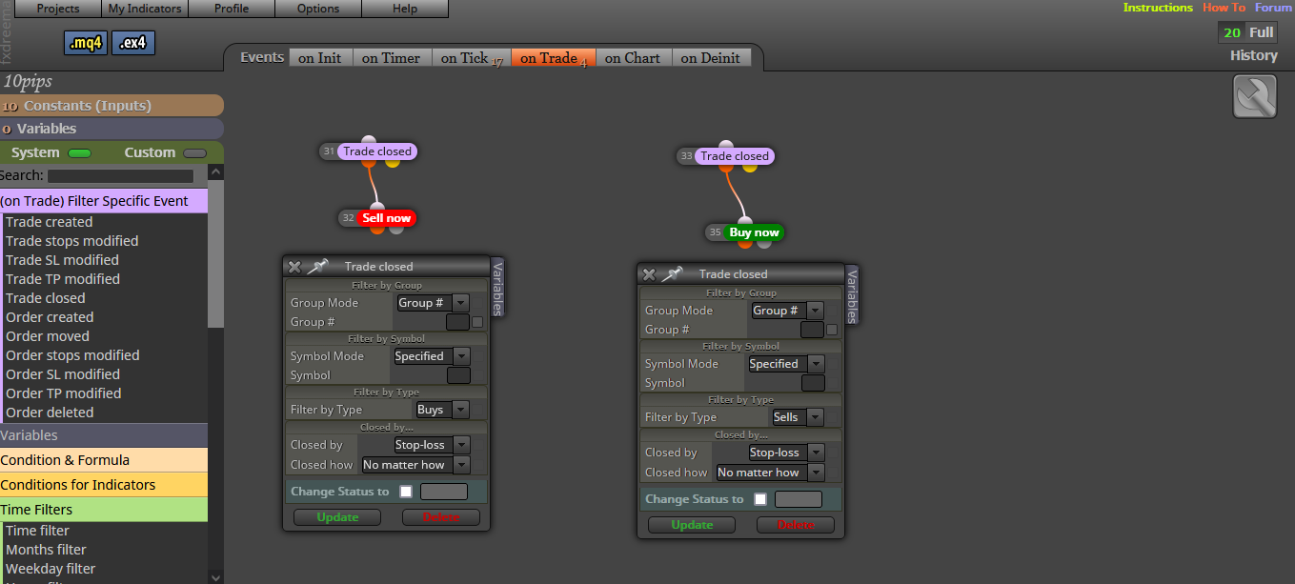Open the Projects menu
1295x584 pixels.
pyautogui.click(x=58, y=9)
